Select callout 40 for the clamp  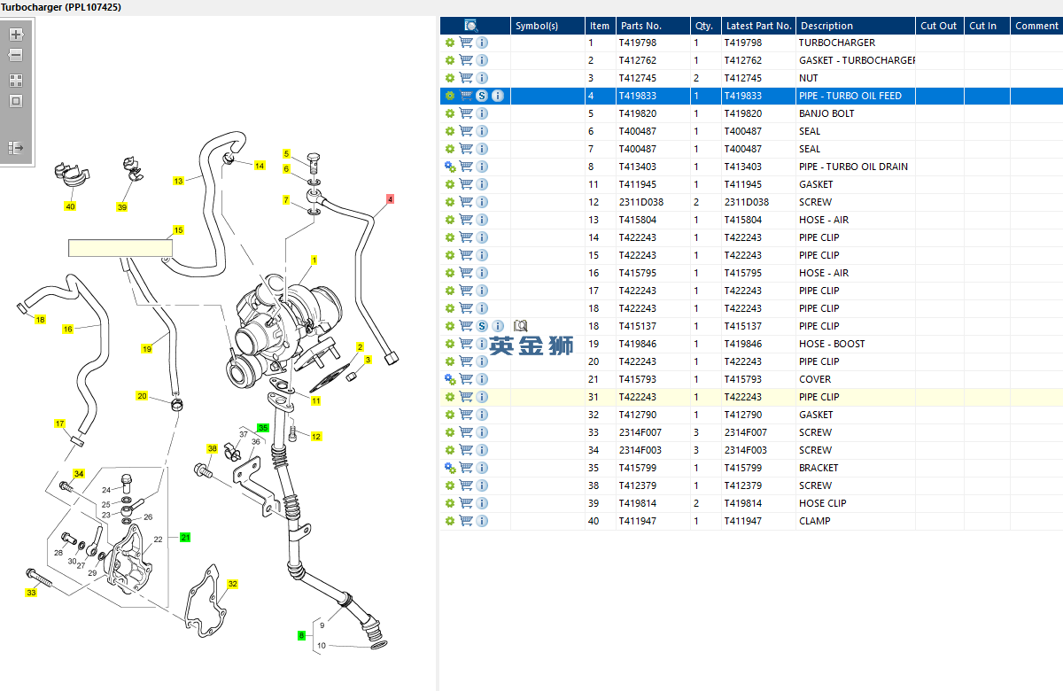70,206
